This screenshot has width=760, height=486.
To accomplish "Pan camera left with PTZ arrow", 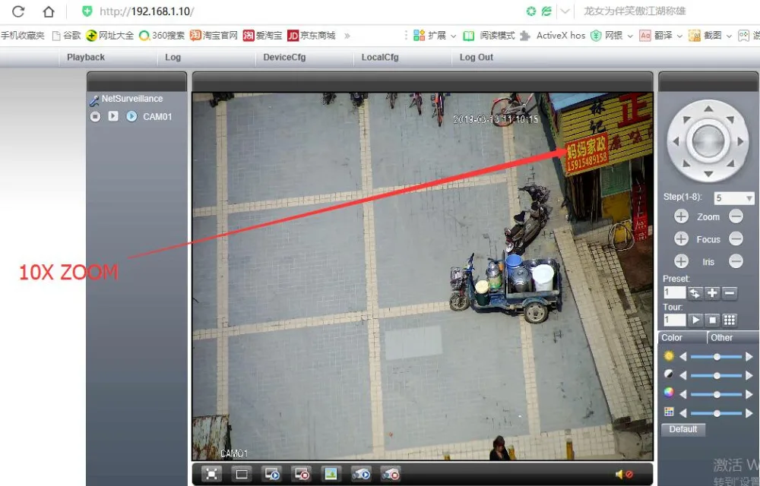I will [x=676, y=141].
